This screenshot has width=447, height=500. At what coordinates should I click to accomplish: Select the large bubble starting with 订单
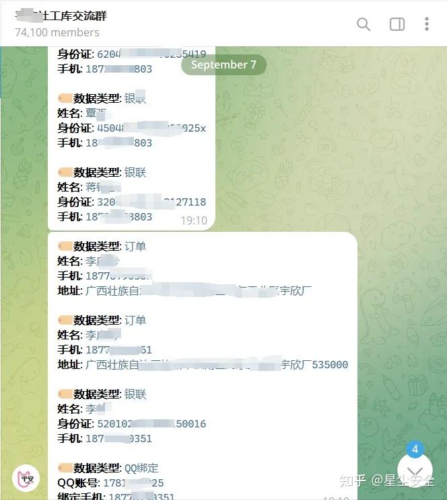202,366
